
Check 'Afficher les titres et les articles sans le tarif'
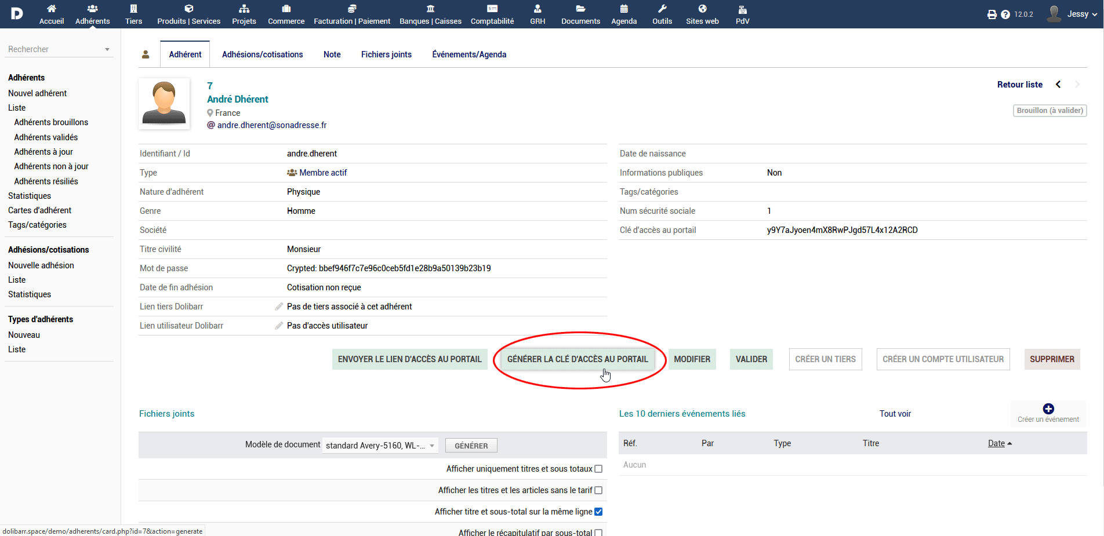pyautogui.click(x=598, y=490)
